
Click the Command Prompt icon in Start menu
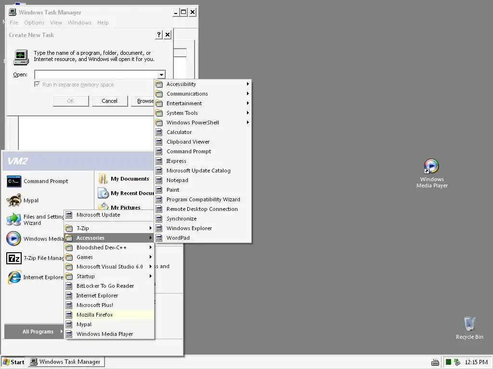pyautogui.click(x=14, y=181)
